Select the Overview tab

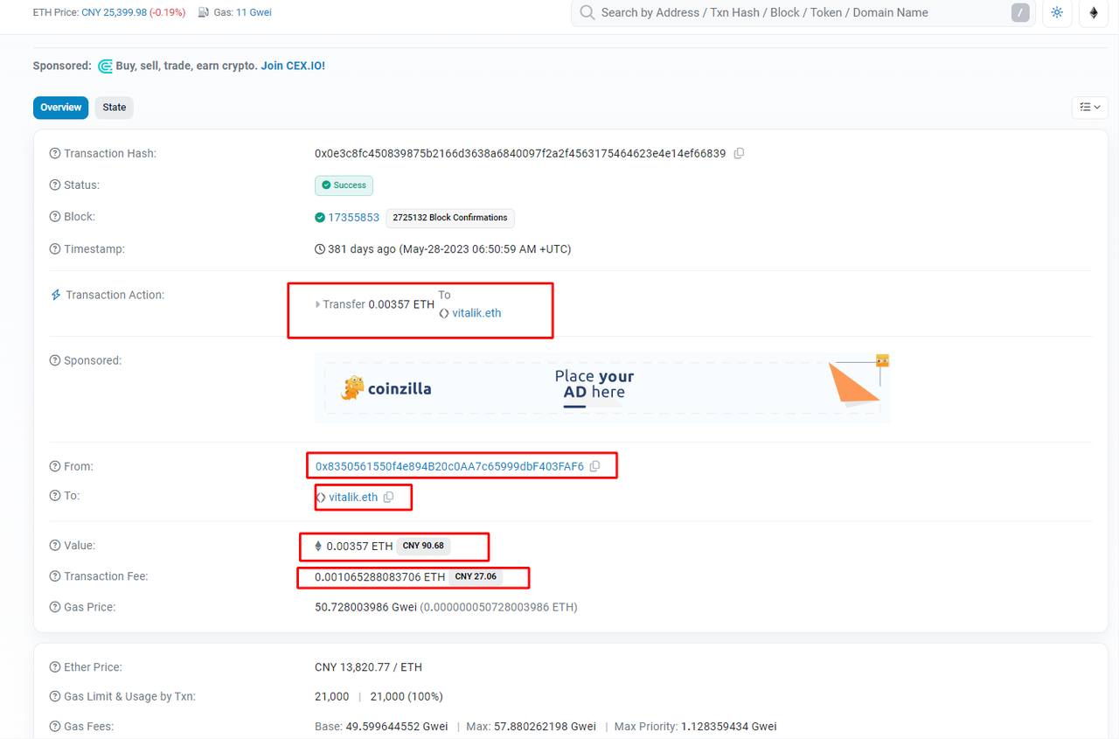(61, 108)
